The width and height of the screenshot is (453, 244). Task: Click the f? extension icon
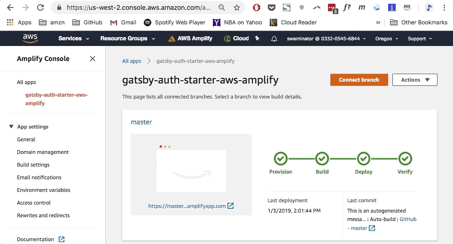coord(347,8)
